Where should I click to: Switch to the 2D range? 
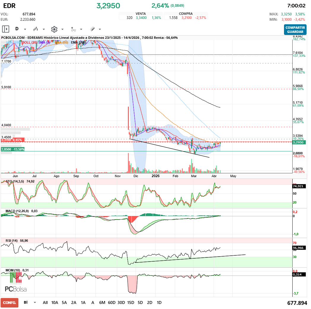point(150,302)
